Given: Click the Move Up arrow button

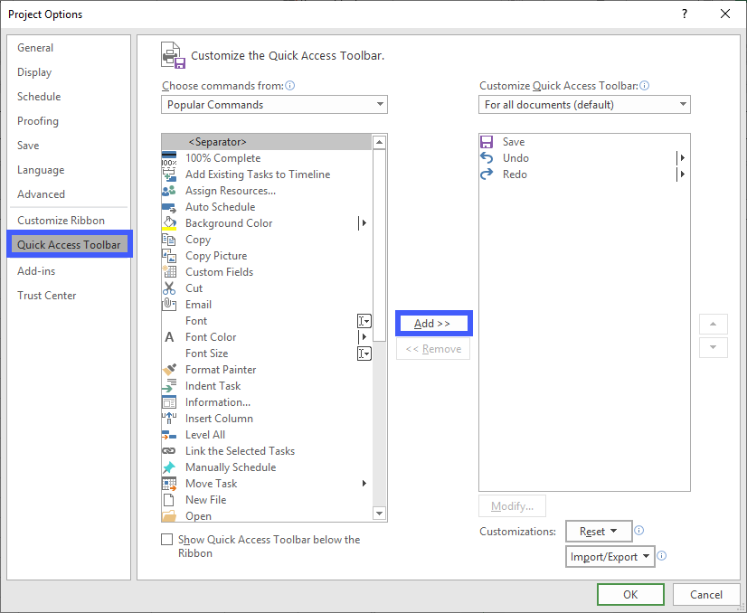Looking at the screenshot, I should [x=714, y=324].
